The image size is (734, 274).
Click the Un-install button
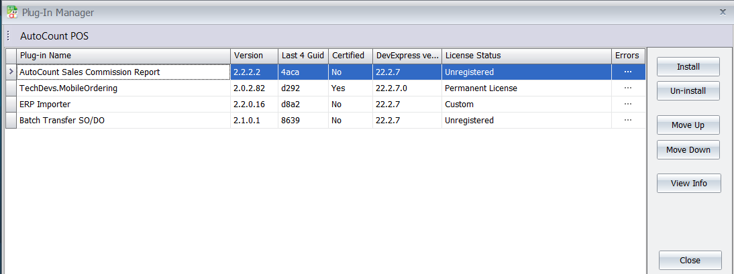688,90
